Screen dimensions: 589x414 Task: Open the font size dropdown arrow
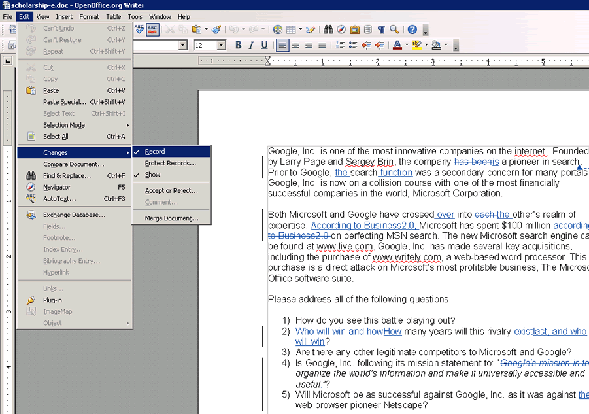221,46
